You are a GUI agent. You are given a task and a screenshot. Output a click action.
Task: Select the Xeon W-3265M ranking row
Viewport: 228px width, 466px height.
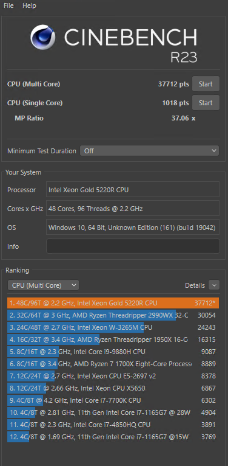coord(113,327)
